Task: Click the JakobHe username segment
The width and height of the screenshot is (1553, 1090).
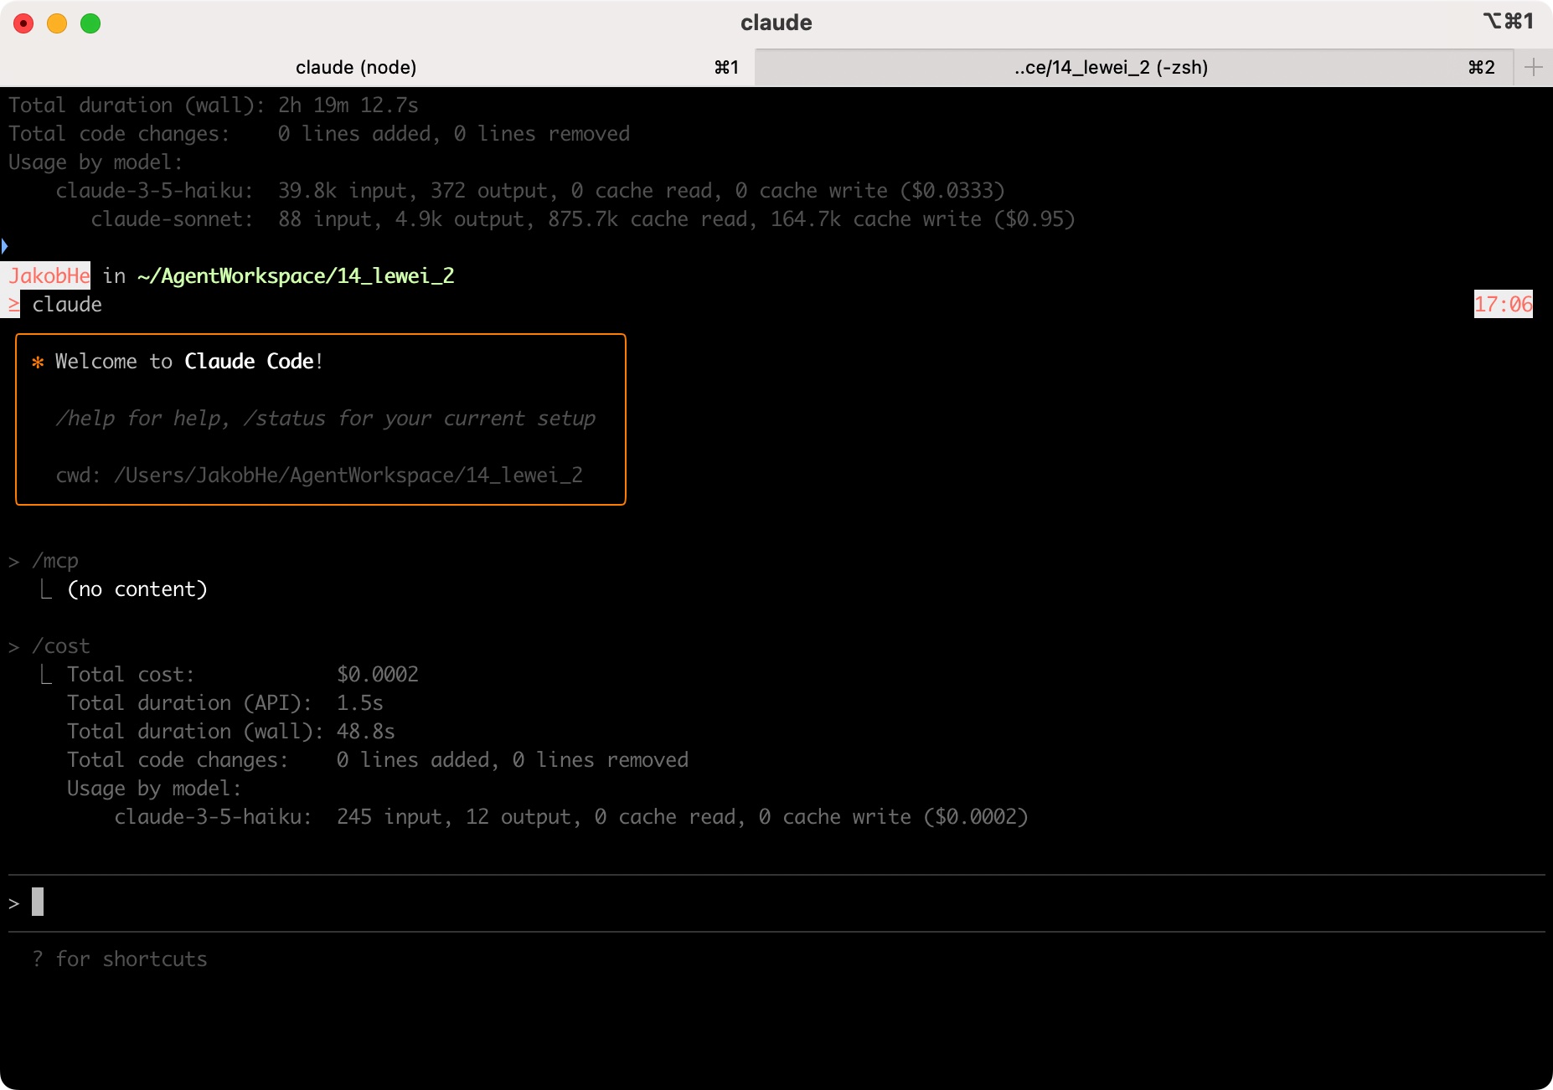Action: pyautogui.click(x=49, y=276)
